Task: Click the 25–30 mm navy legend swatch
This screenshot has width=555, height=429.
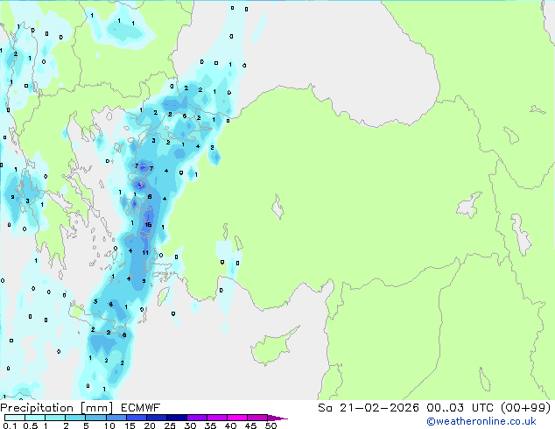Action: (x=176, y=418)
